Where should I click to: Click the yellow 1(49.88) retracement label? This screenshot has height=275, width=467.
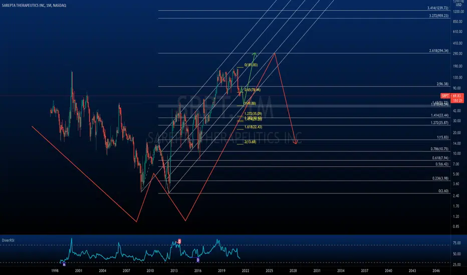(x=250, y=103)
